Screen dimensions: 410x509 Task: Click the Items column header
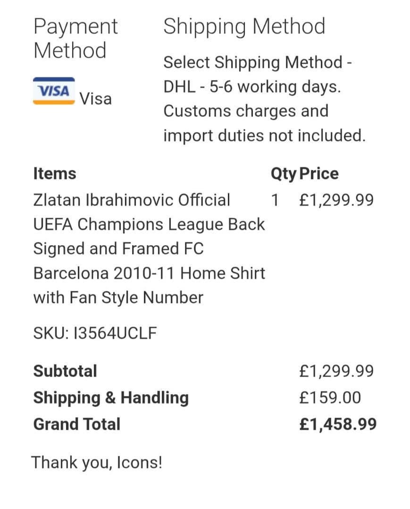(54, 173)
